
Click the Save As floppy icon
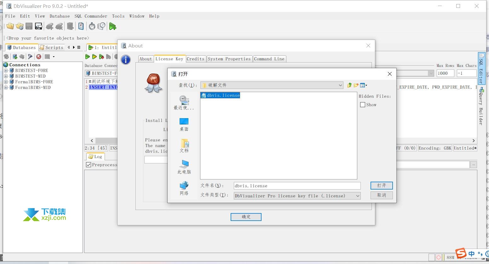click(38, 26)
